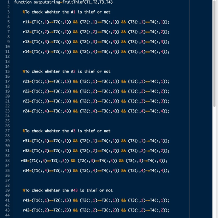The height and width of the screenshot is (218, 222).
Task: Place cursor on the r34 assignment line
Action: 96,170
